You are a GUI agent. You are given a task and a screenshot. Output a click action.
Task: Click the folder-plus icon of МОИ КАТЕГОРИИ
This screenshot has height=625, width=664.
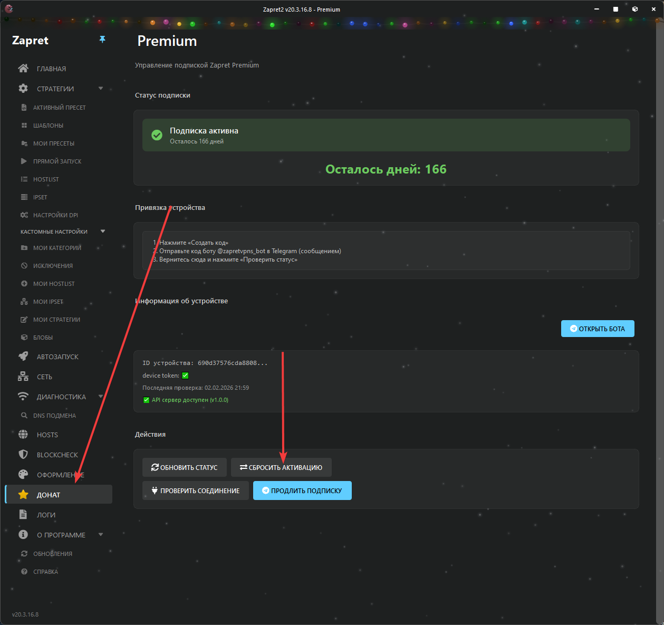tap(24, 248)
